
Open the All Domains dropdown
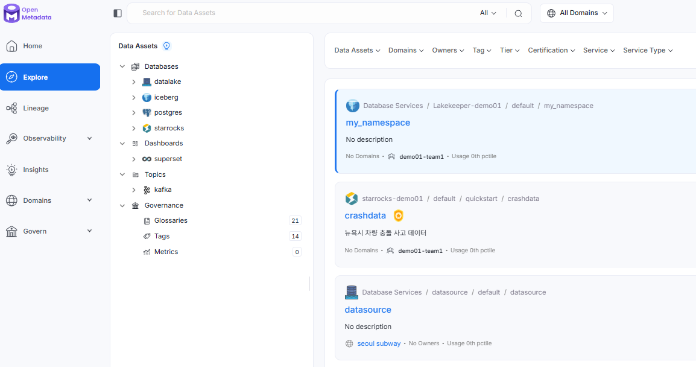point(577,13)
